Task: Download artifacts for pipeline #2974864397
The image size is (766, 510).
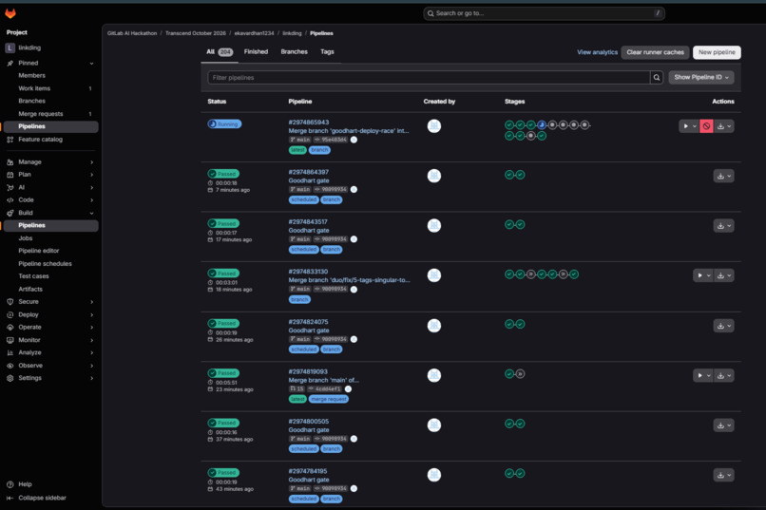Action: [x=724, y=177]
